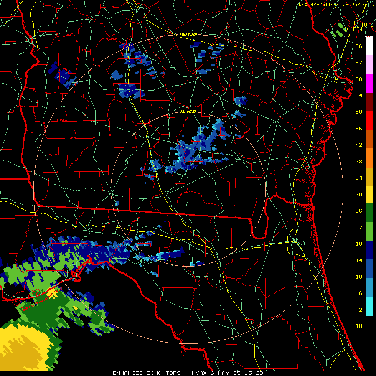Click the green diagonal echo streaks near top-right corner

click(x=338, y=30)
